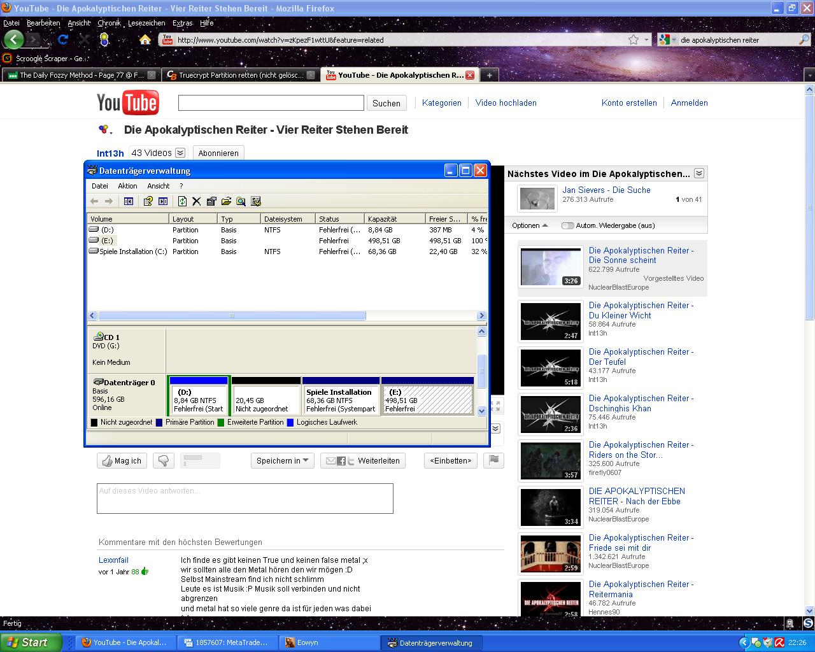Click the Mag ich button
The image size is (815, 652).
pyautogui.click(x=122, y=460)
